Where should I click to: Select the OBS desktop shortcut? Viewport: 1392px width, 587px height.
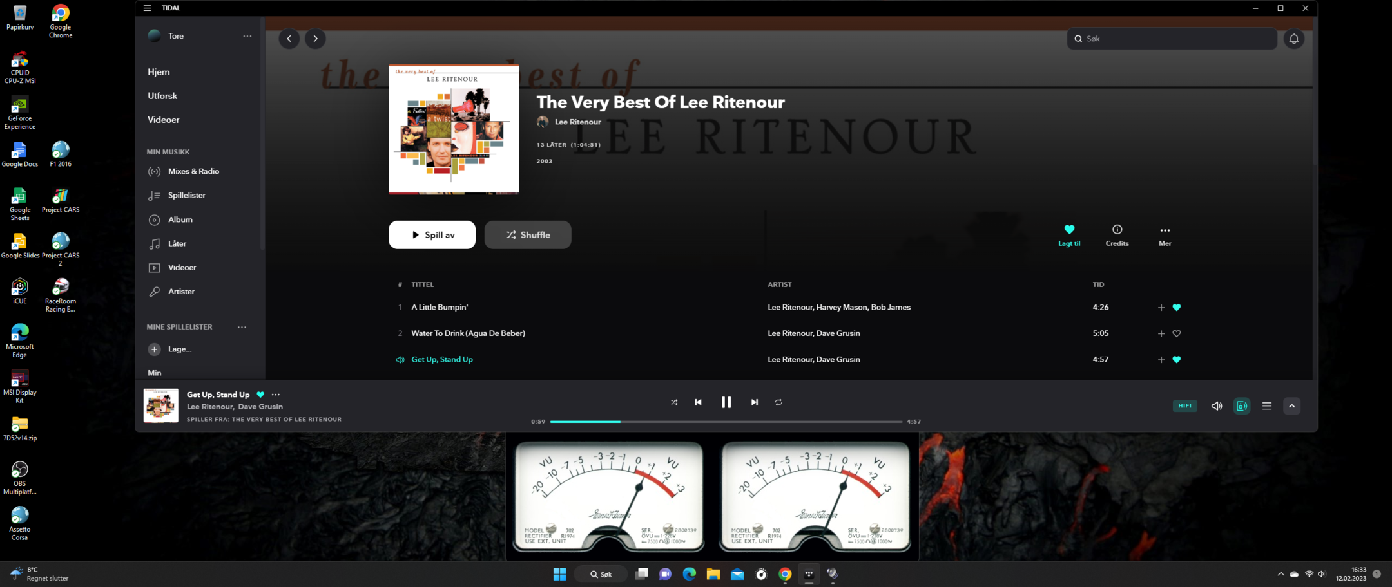pyautogui.click(x=20, y=478)
